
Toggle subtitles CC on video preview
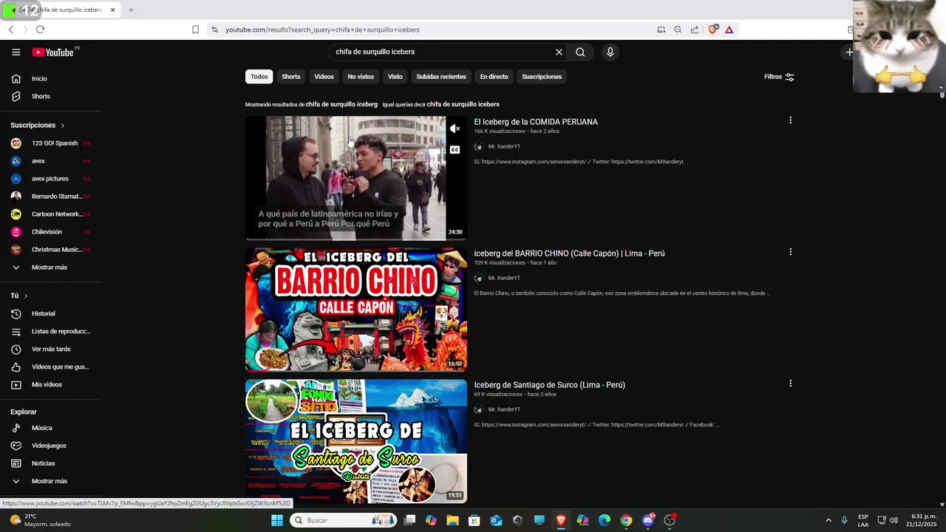pos(455,150)
